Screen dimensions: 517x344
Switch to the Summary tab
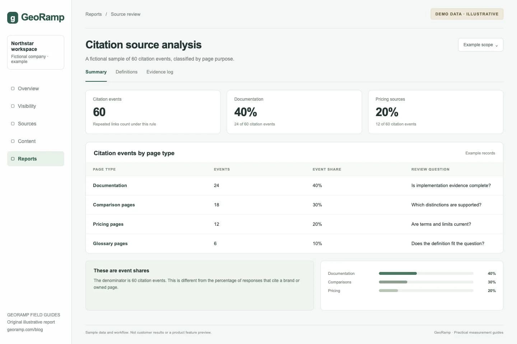pos(96,72)
